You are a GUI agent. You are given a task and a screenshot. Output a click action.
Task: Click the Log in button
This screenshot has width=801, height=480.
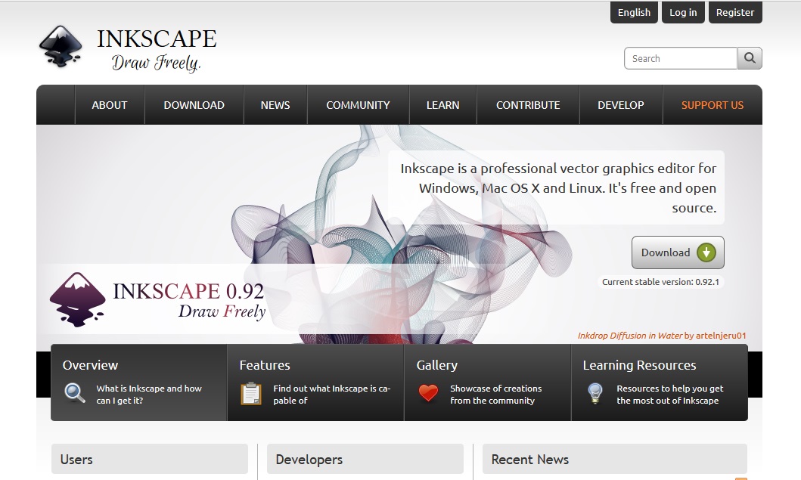coord(683,12)
